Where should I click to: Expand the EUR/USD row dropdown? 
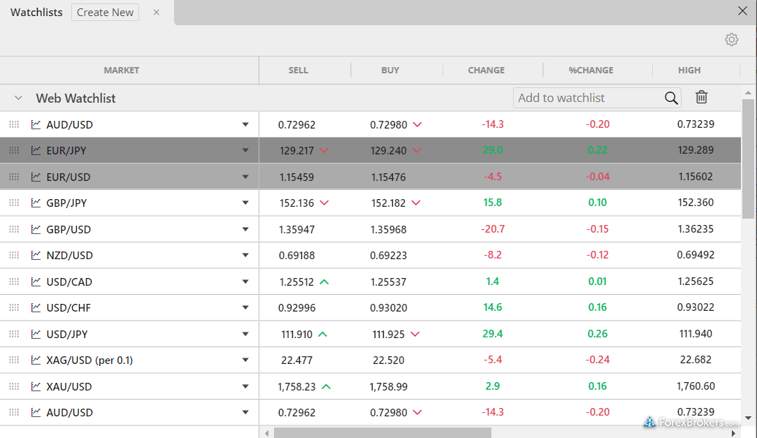tap(245, 177)
